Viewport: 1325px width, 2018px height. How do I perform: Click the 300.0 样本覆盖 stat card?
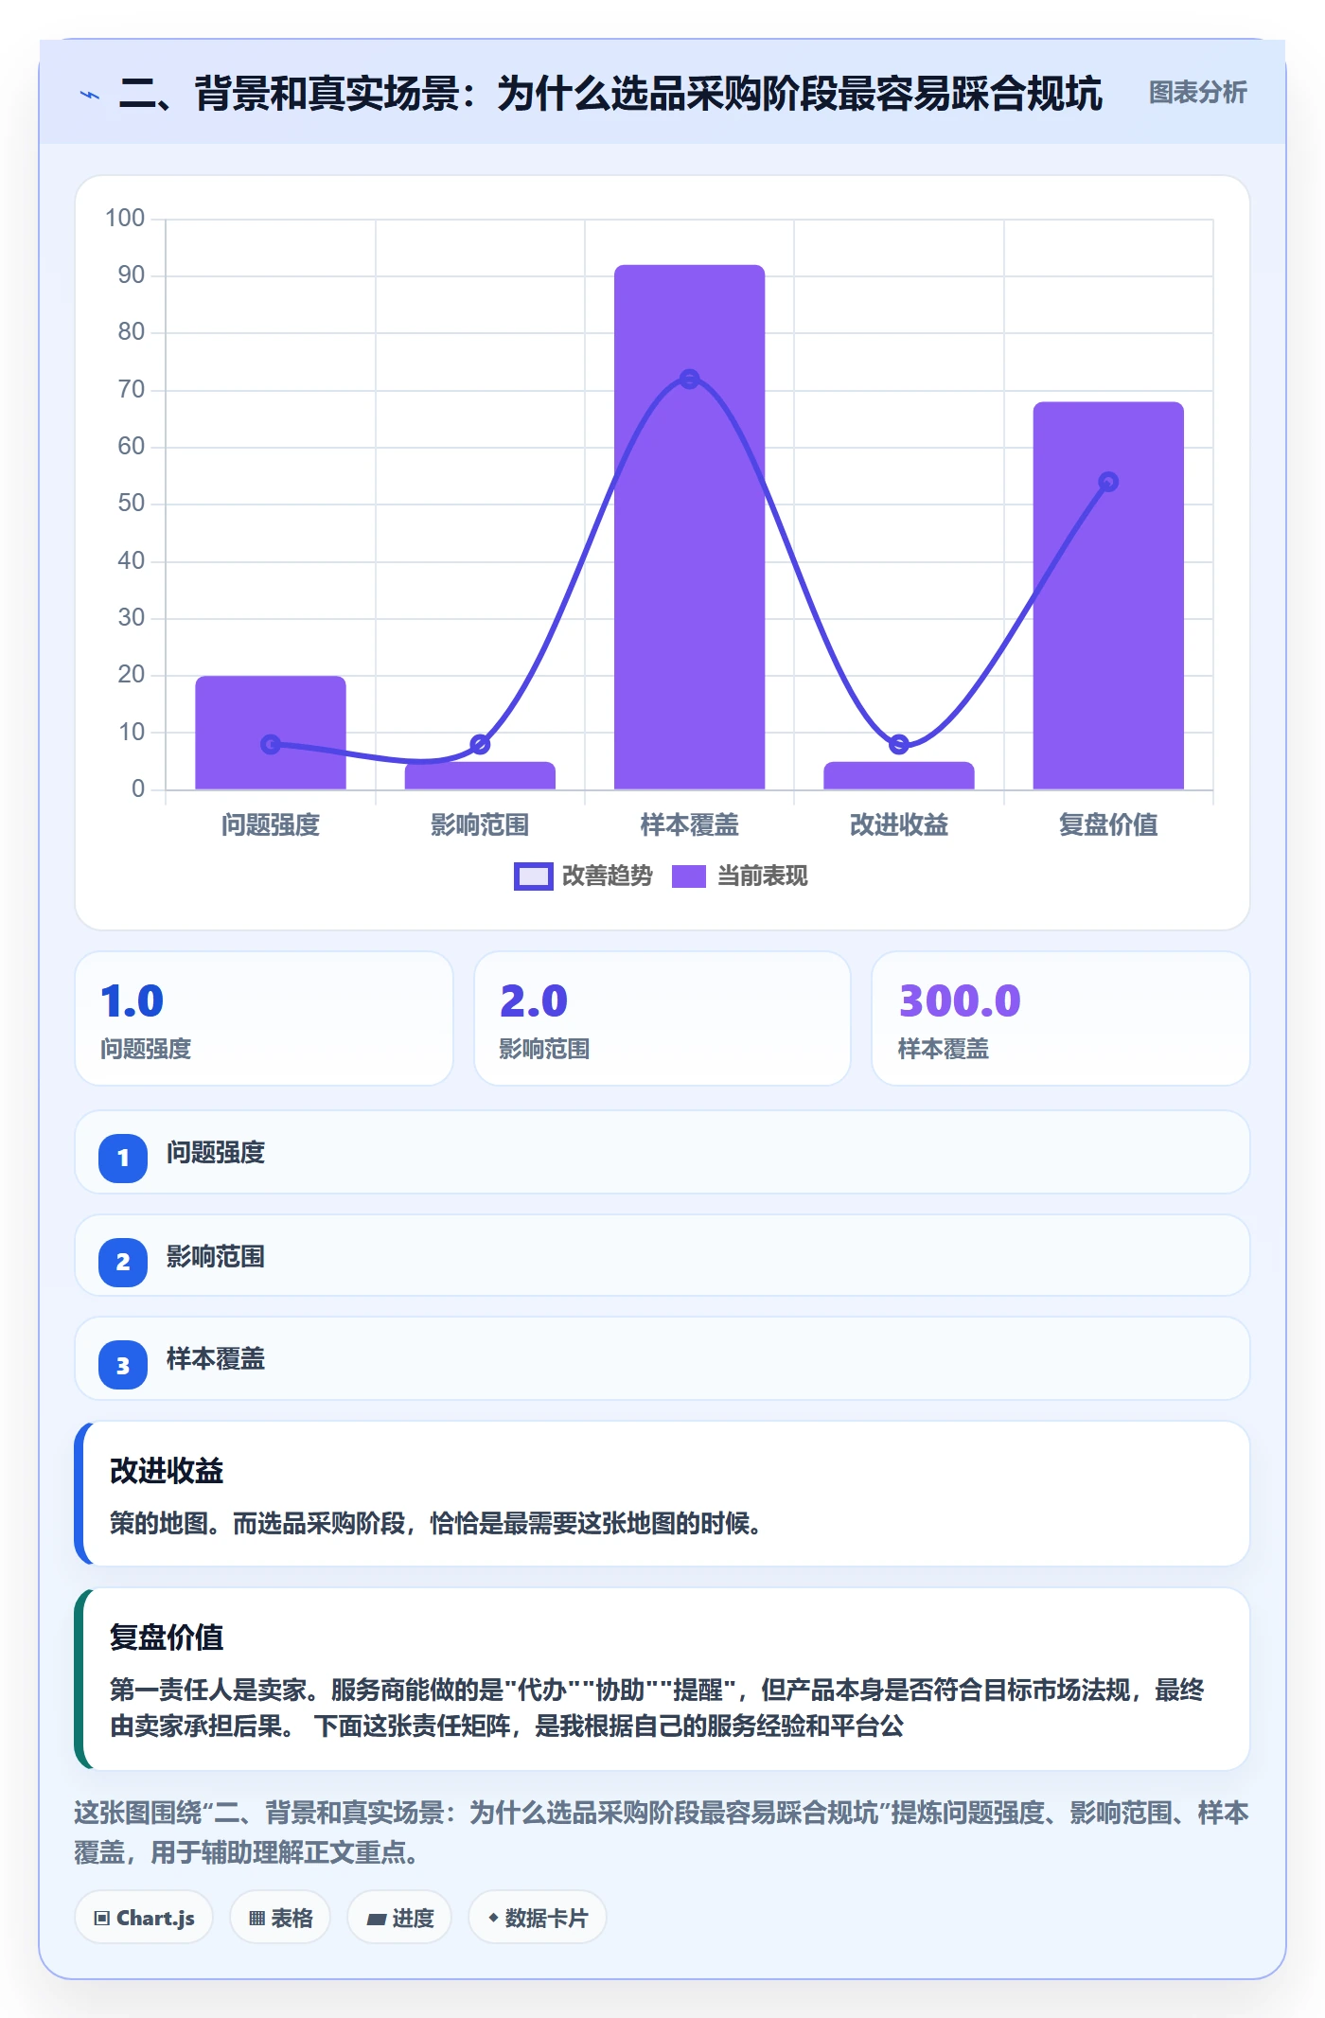coord(1061,1018)
